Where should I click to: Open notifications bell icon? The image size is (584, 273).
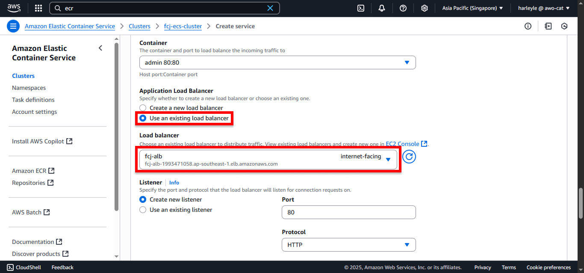point(382,8)
